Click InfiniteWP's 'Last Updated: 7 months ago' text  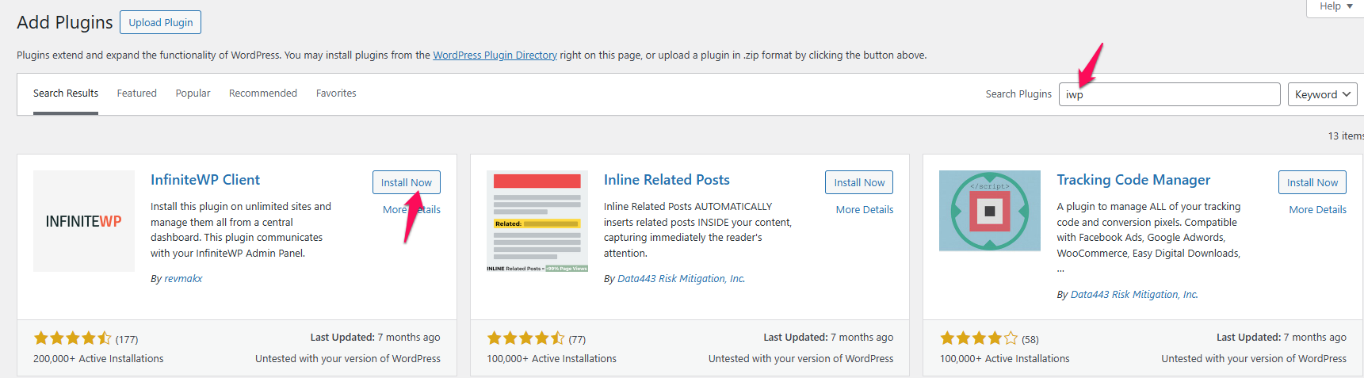pyautogui.click(x=375, y=338)
